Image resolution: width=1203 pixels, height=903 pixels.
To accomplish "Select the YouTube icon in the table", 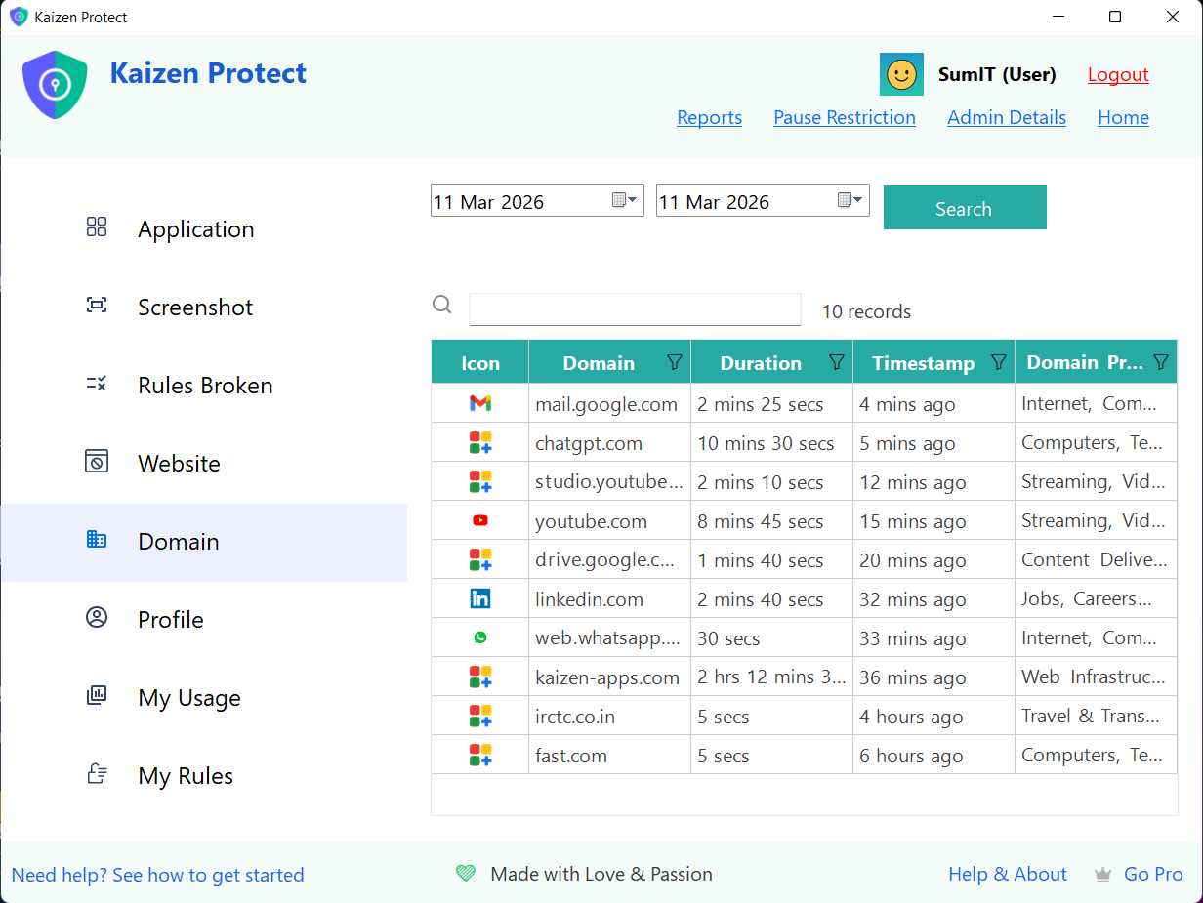I will click(479, 520).
